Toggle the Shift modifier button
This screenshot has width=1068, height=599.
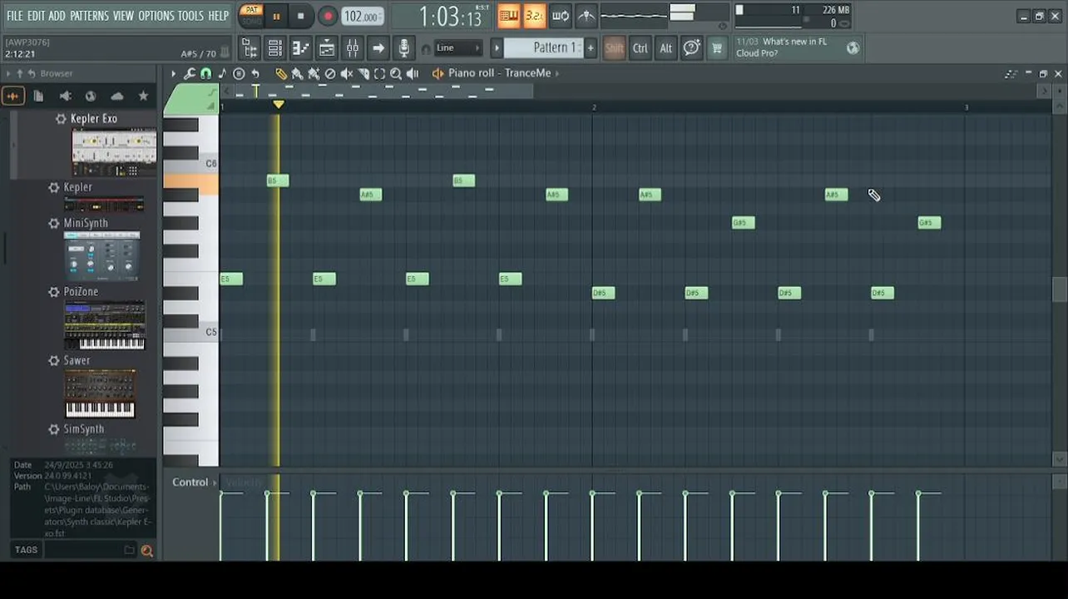[614, 48]
